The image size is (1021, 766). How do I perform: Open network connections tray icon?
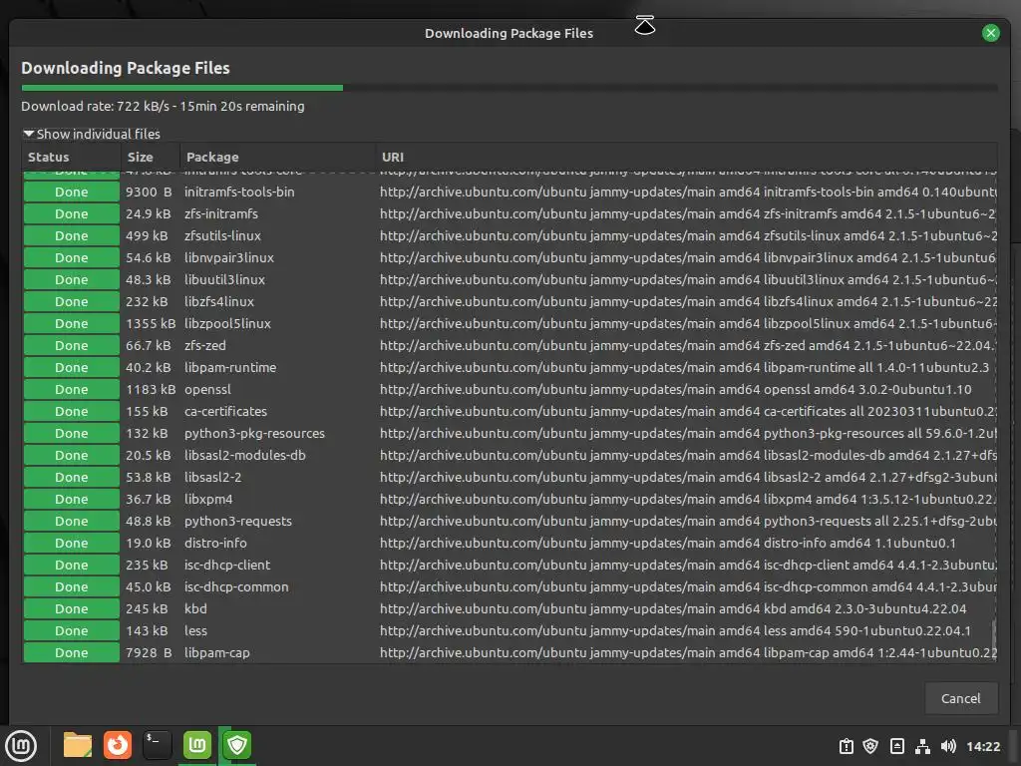(922, 746)
